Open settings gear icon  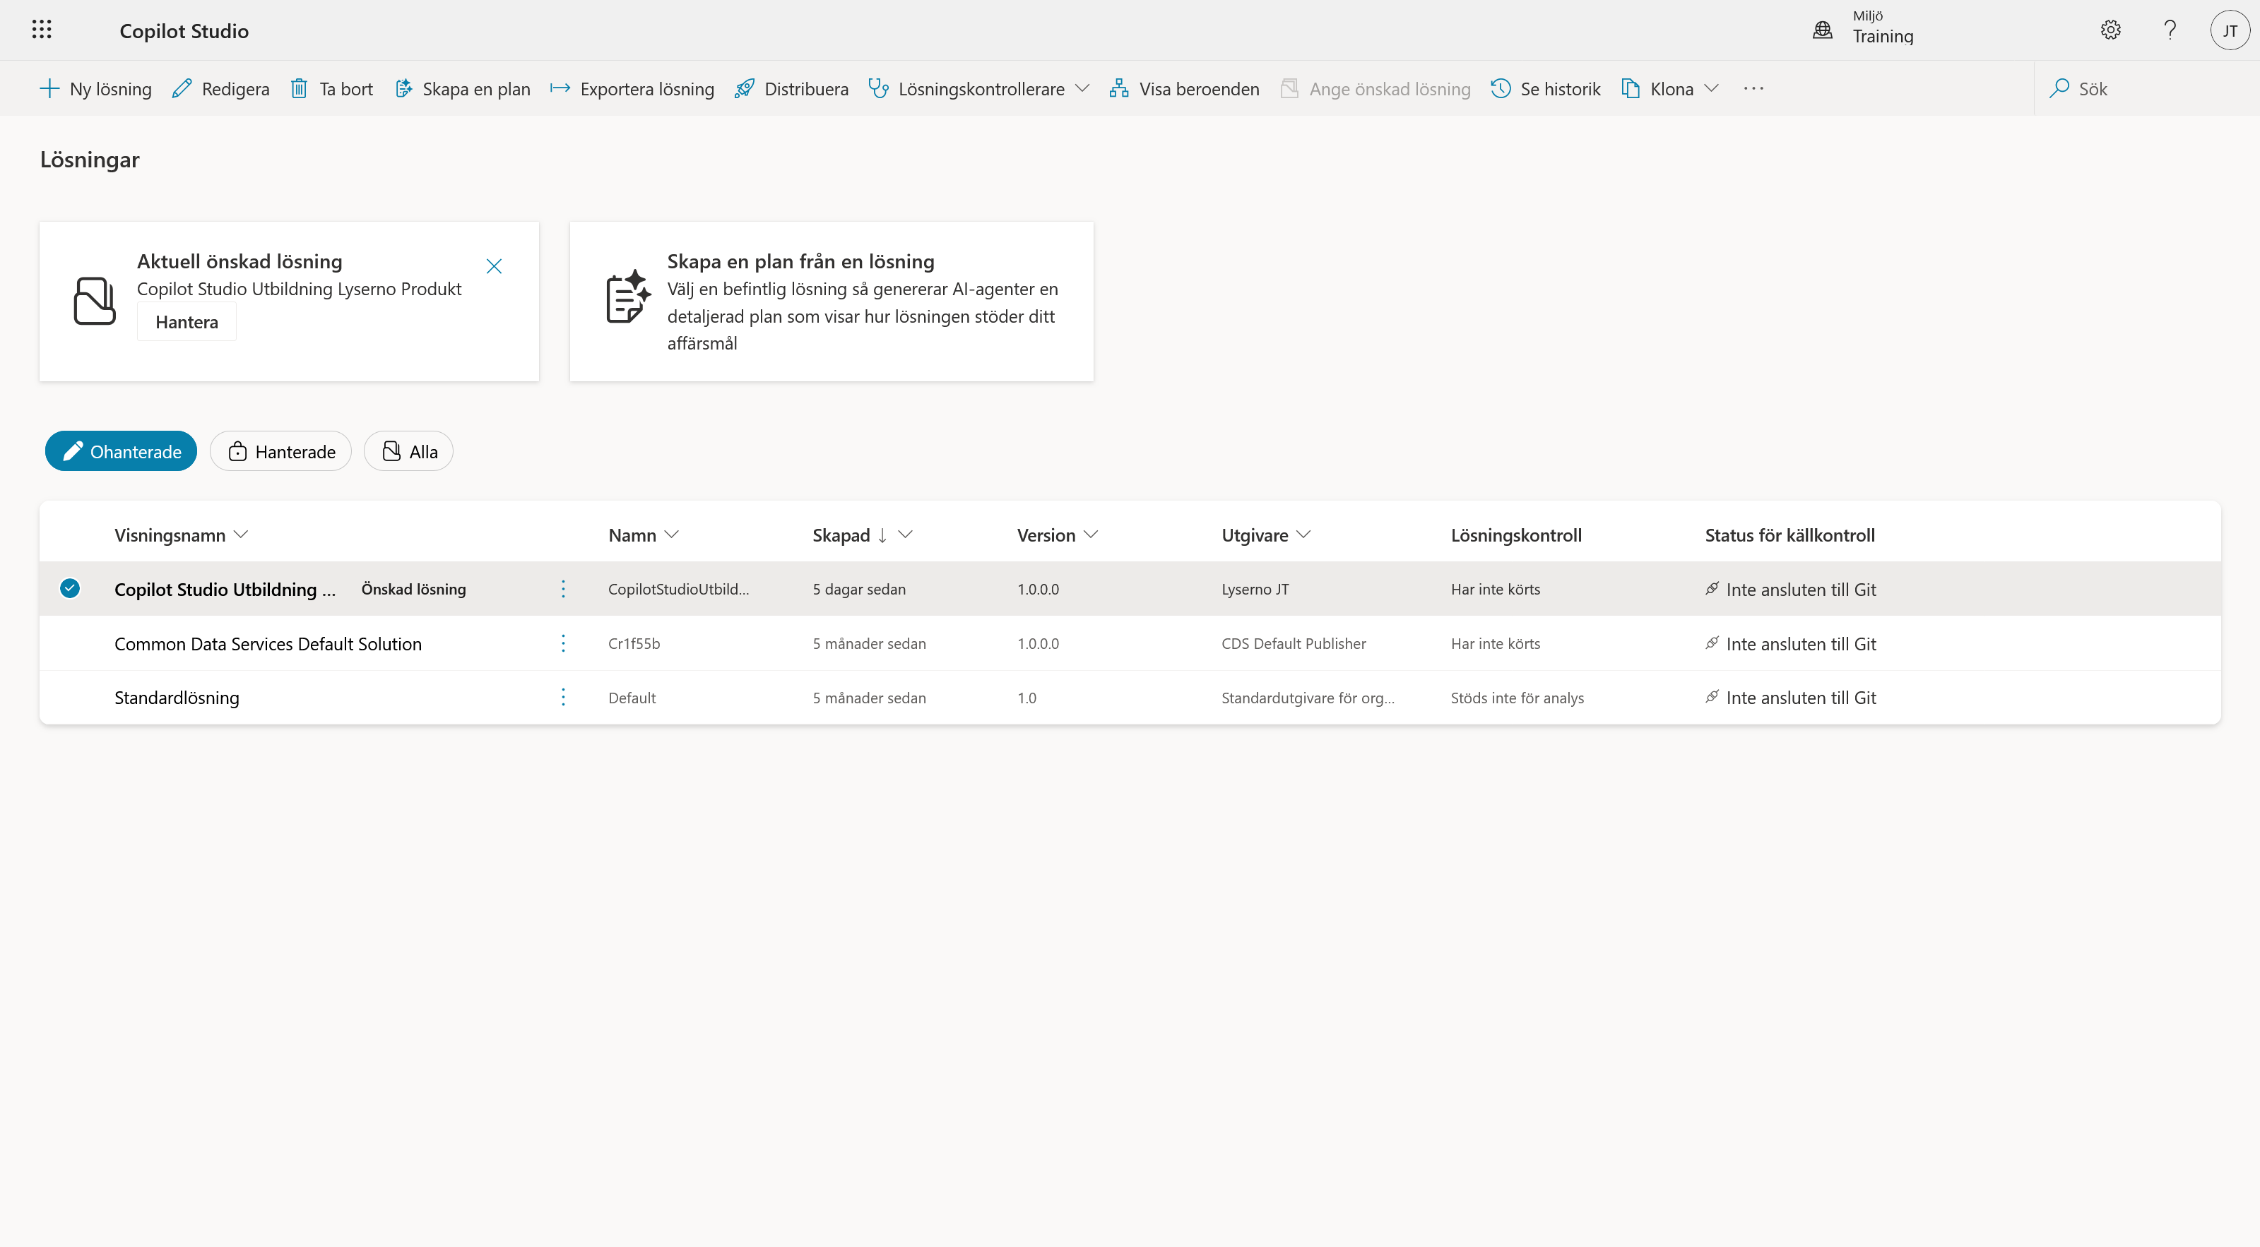pos(2110,30)
